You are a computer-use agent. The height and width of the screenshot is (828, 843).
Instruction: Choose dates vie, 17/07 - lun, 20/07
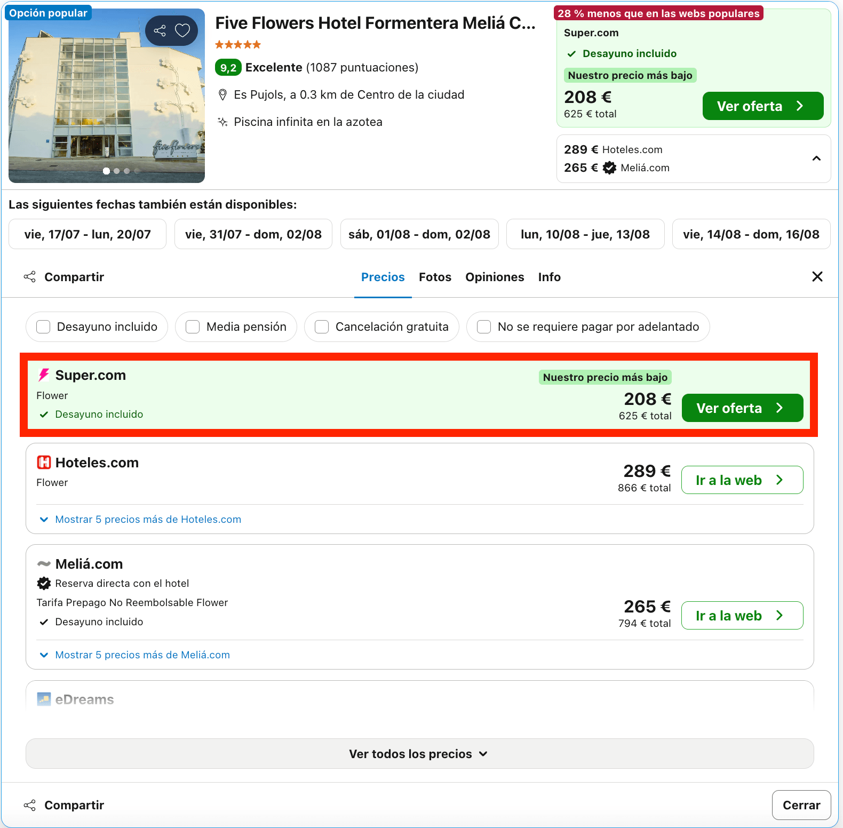coord(88,234)
